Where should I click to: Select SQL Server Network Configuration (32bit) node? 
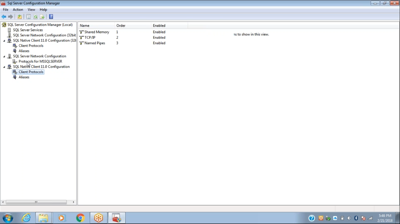(x=44, y=35)
